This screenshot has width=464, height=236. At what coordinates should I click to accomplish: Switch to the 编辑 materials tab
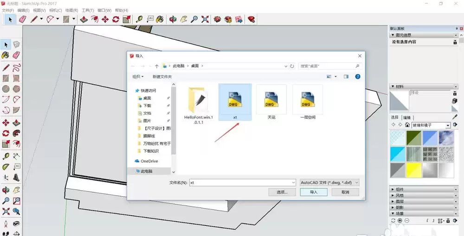tap(407, 117)
